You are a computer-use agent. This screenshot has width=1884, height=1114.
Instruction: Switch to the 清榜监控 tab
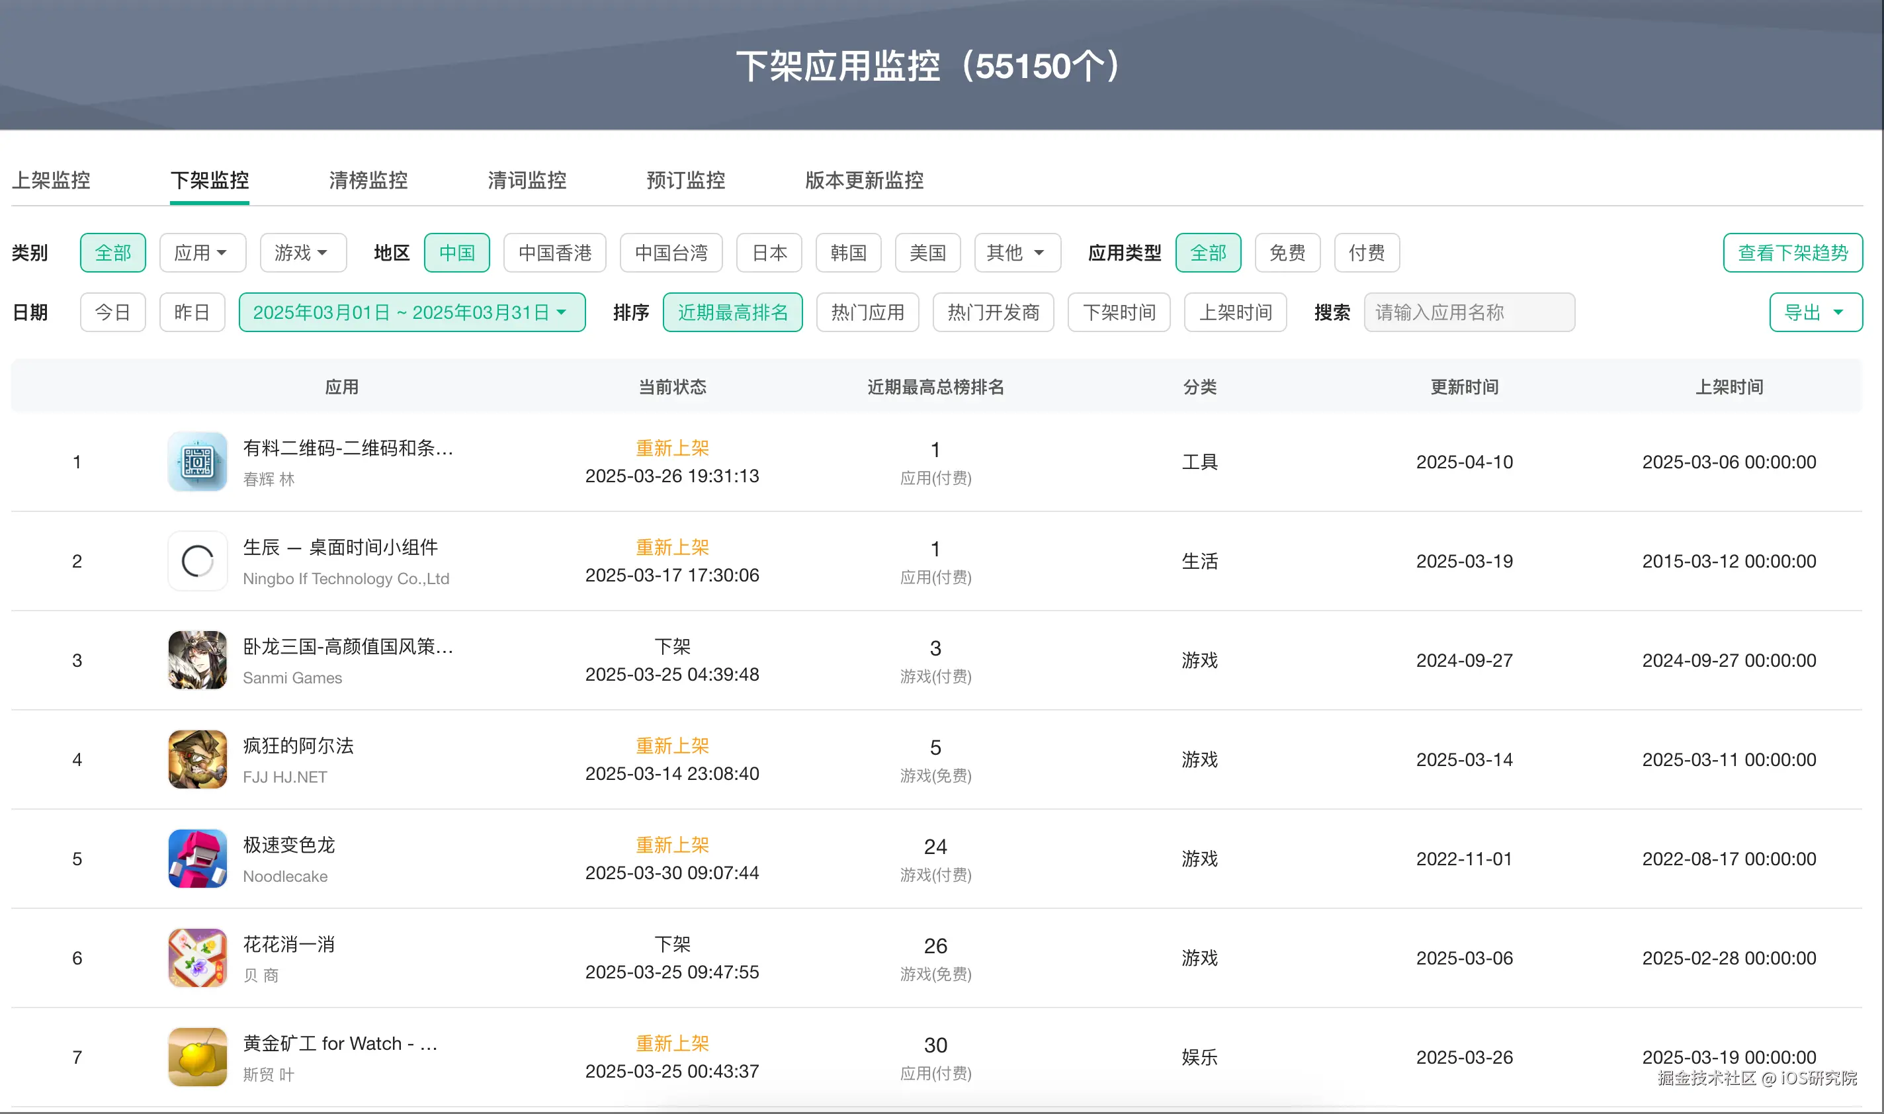[367, 180]
